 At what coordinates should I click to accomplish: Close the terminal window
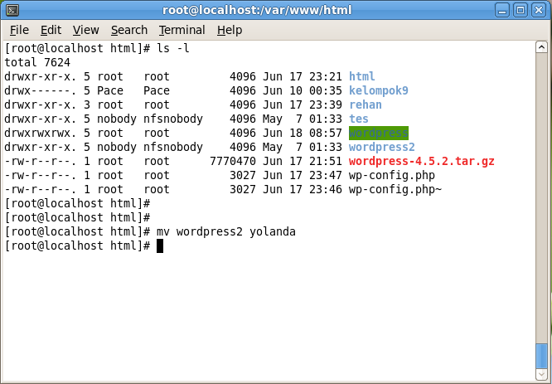(539, 10)
